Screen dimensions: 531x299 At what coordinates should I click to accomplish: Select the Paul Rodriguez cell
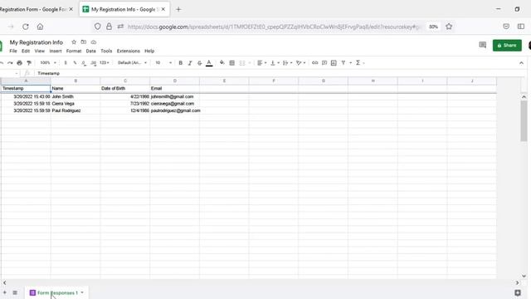coord(76,110)
